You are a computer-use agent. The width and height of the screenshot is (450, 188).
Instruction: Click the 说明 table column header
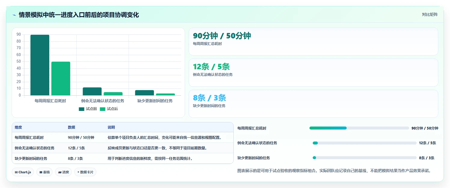coord(111,127)
